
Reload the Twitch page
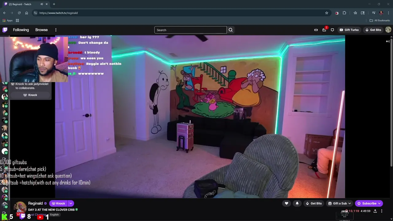point(19,13)
